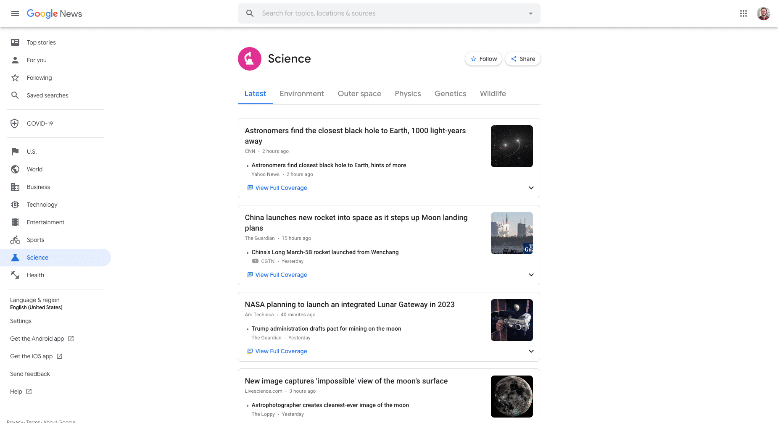Switch to the Genetics tab
This screenshot has width=778, height=423.
point(450,93)
